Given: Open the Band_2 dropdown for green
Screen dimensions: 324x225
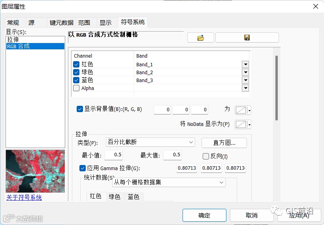Looking at the screenshot, I should [x=245, y=72].
